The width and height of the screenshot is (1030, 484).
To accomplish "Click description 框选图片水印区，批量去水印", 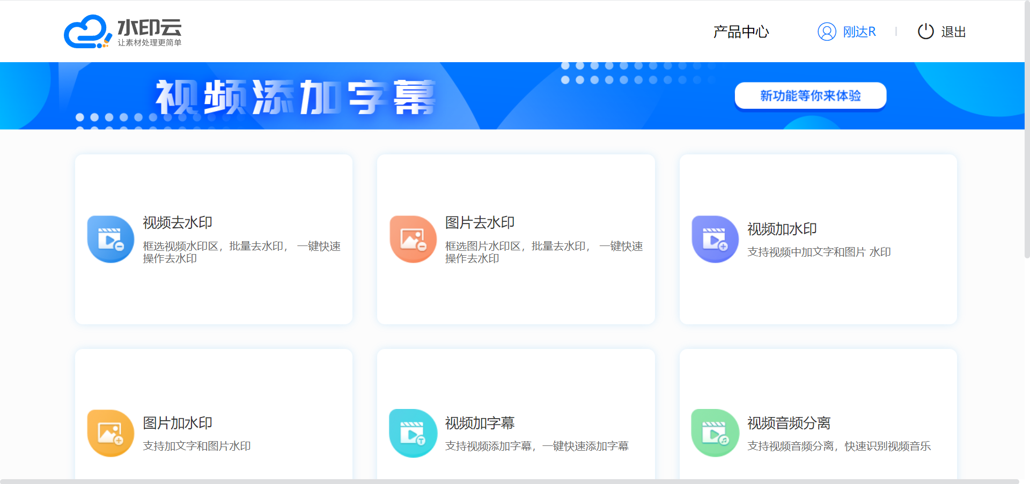I will (x=544, y=252).
